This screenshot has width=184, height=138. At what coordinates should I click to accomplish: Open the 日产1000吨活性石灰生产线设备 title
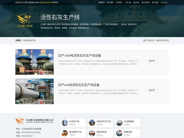click(x=79, y=55)
